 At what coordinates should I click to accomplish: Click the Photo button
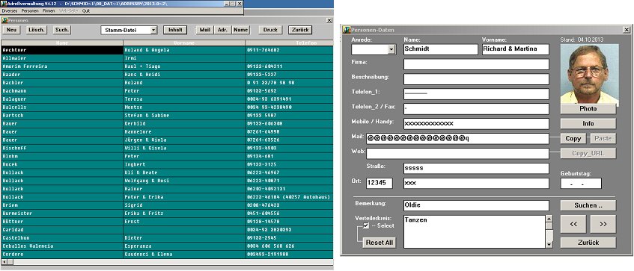click(x=588, y=109)
